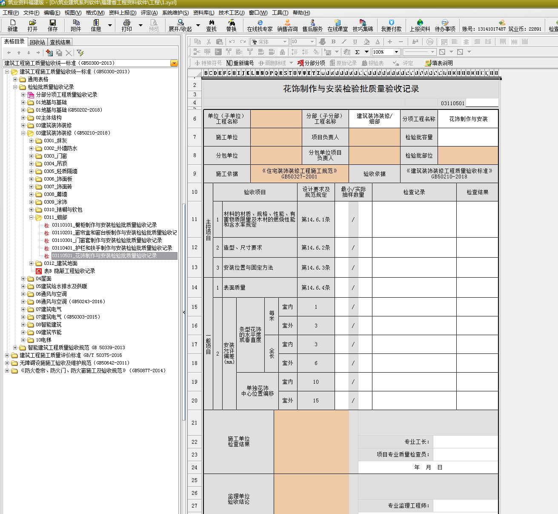
Task: Click the 替换 replace icon
Action: [231, 26]
